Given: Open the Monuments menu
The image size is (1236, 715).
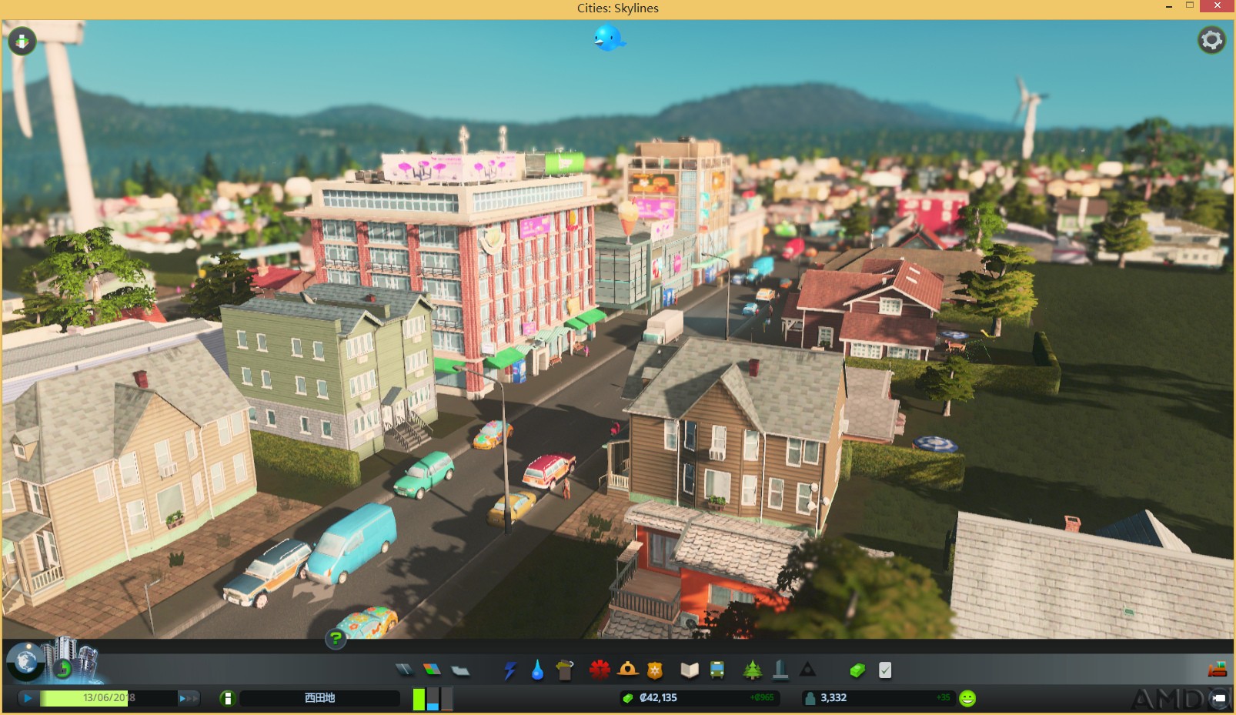Looking at the screenshot, I should click(x=807, y=670).
